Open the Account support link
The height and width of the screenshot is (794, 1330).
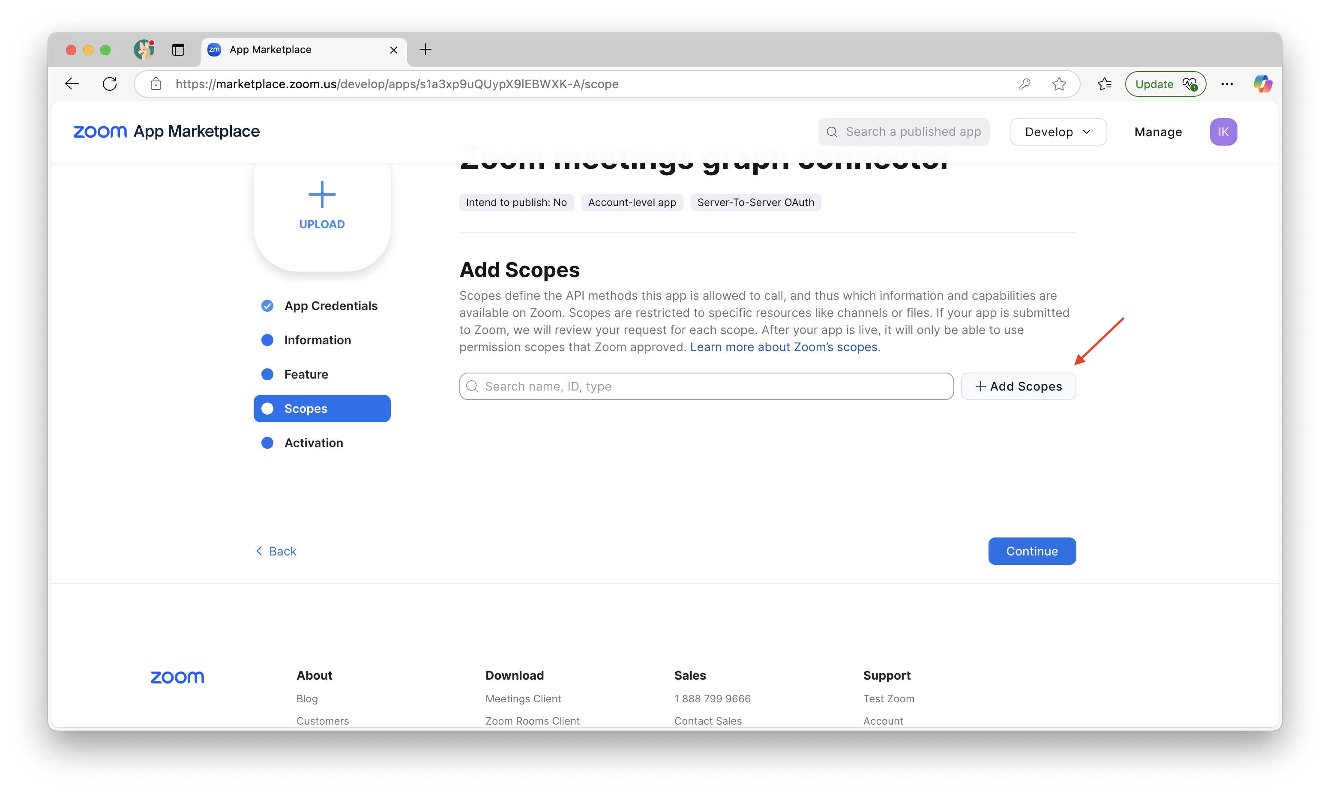(883, 721)
